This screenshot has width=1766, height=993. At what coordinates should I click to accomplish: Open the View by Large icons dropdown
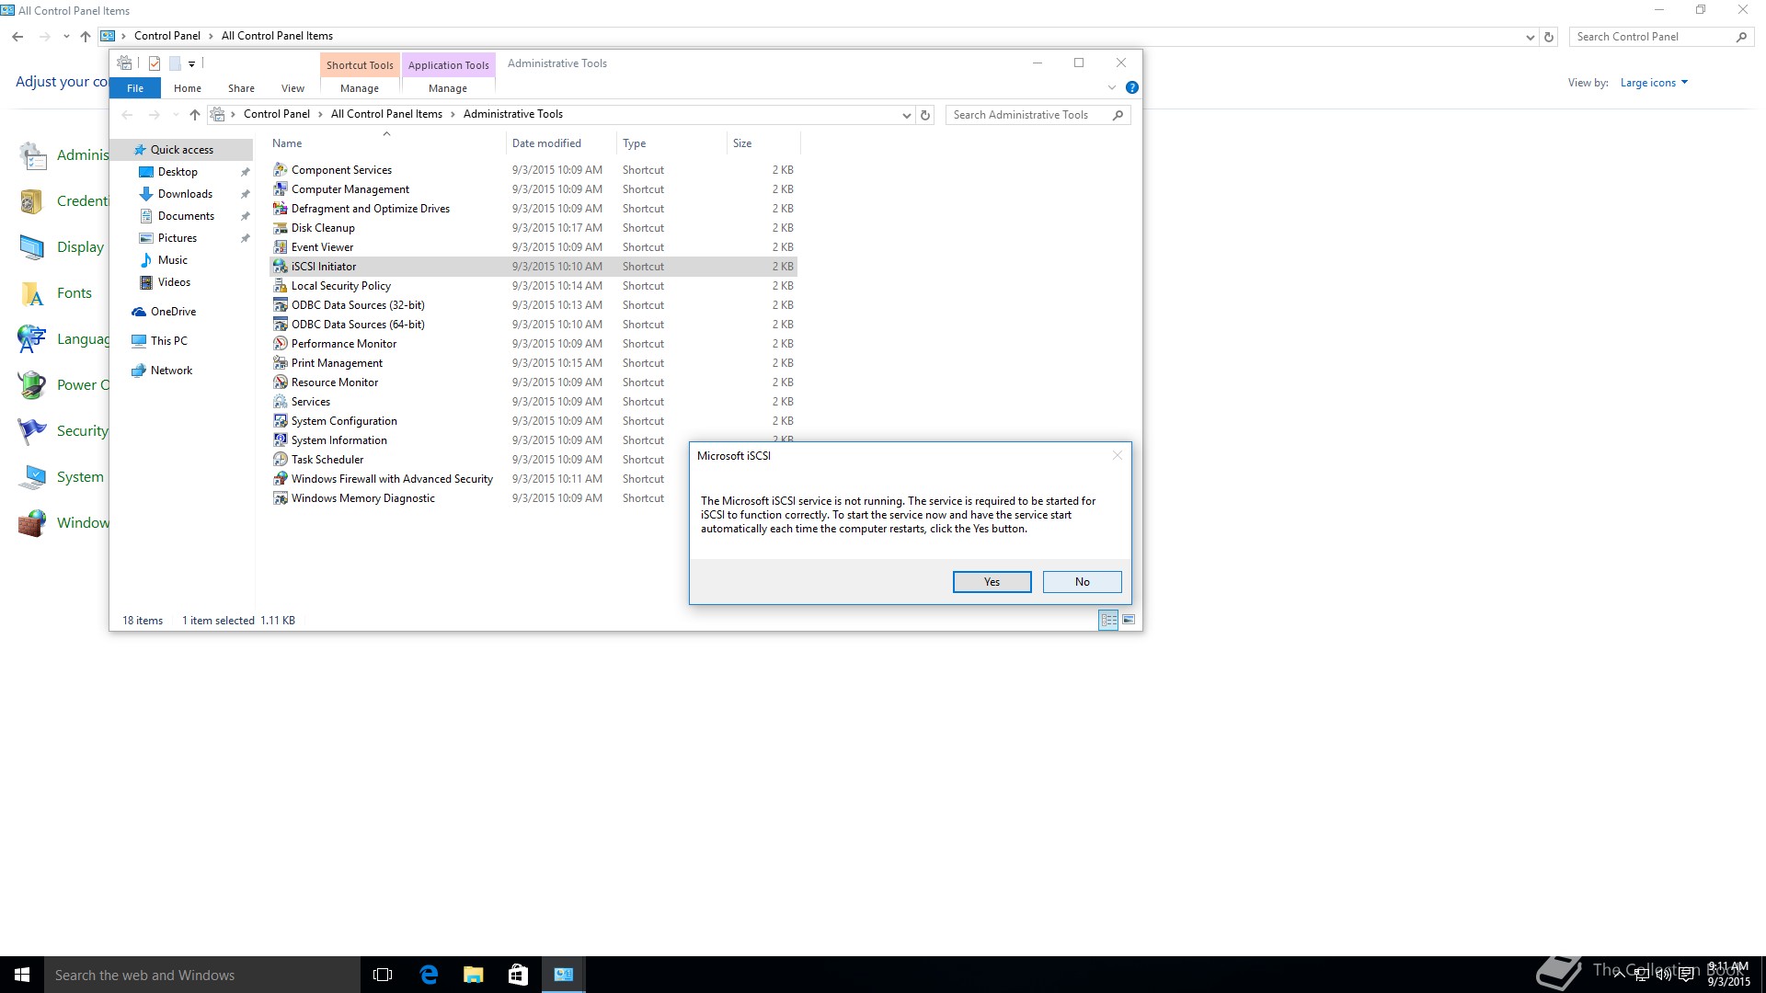point(1654,83)
